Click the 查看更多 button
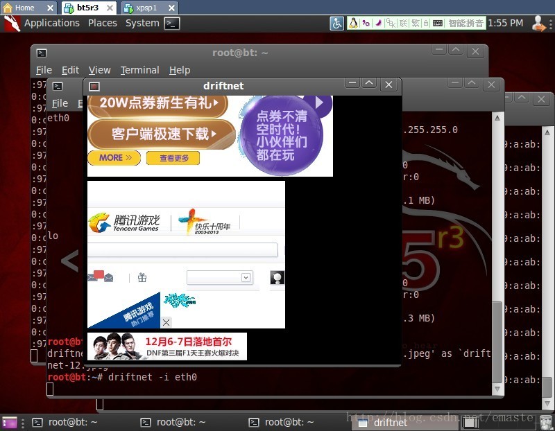Viewport: 555px width, 431px height. click(x=173, y=158)
